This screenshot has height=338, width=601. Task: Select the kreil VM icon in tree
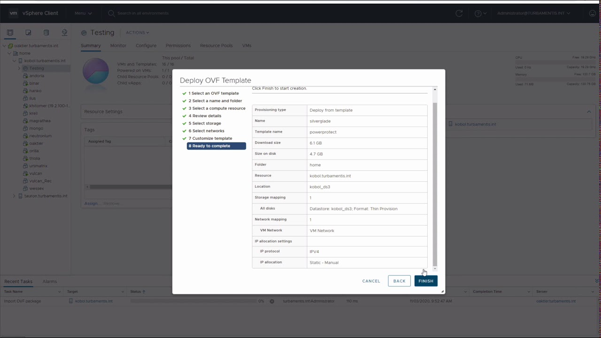click(26, 113)
